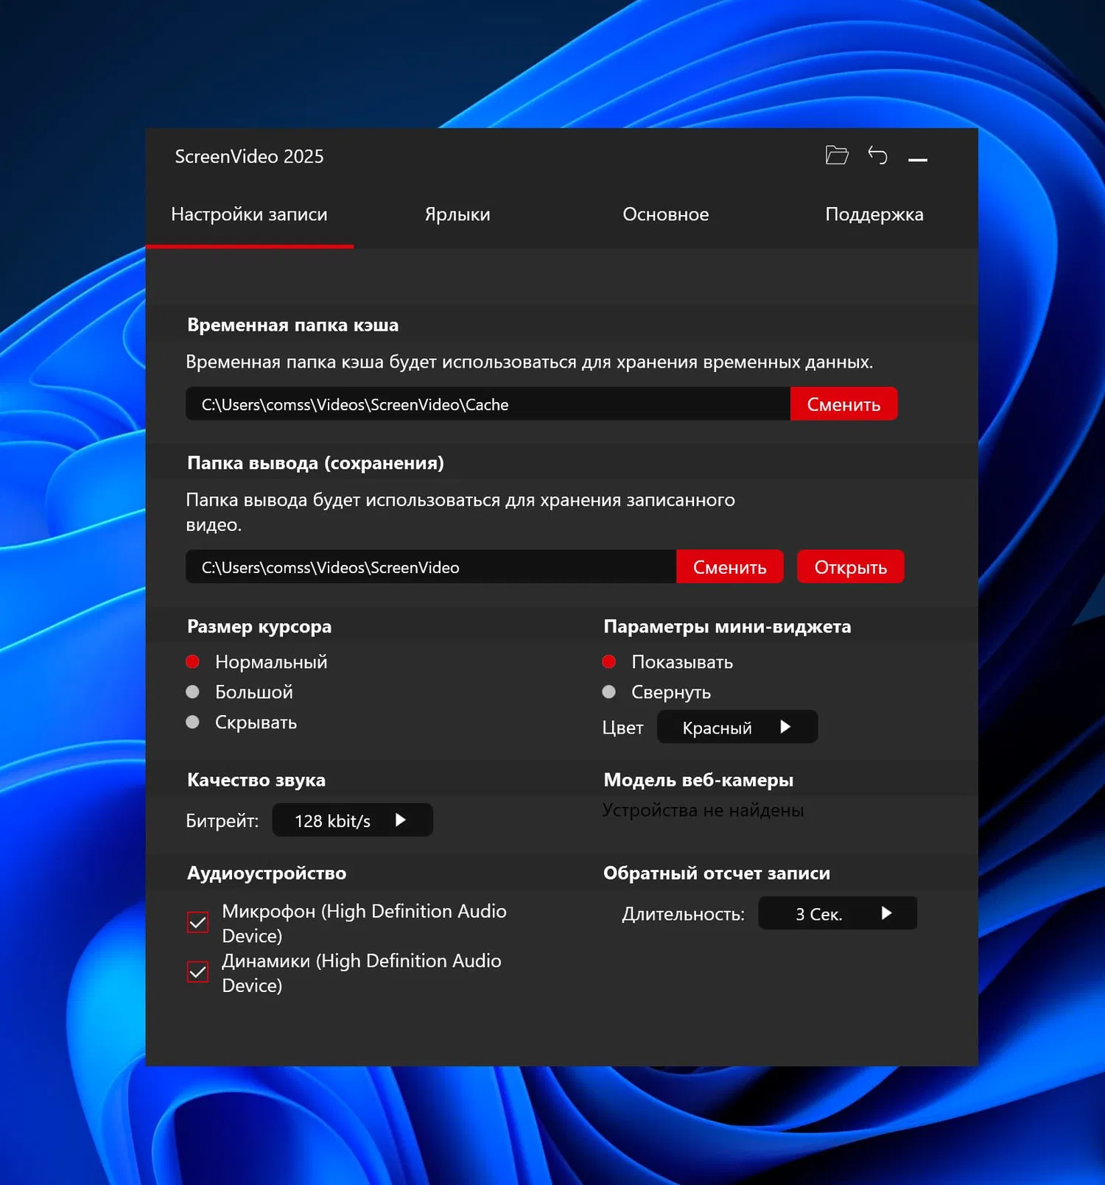
Task: Click the Битрейт: label
Action: click(x=222, y=820)
